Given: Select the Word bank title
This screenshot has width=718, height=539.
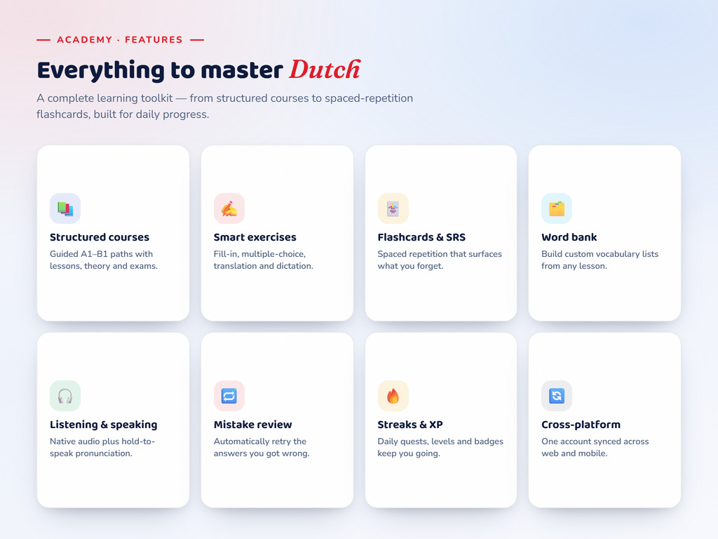Looking at the screenshot, I should 569,237.
